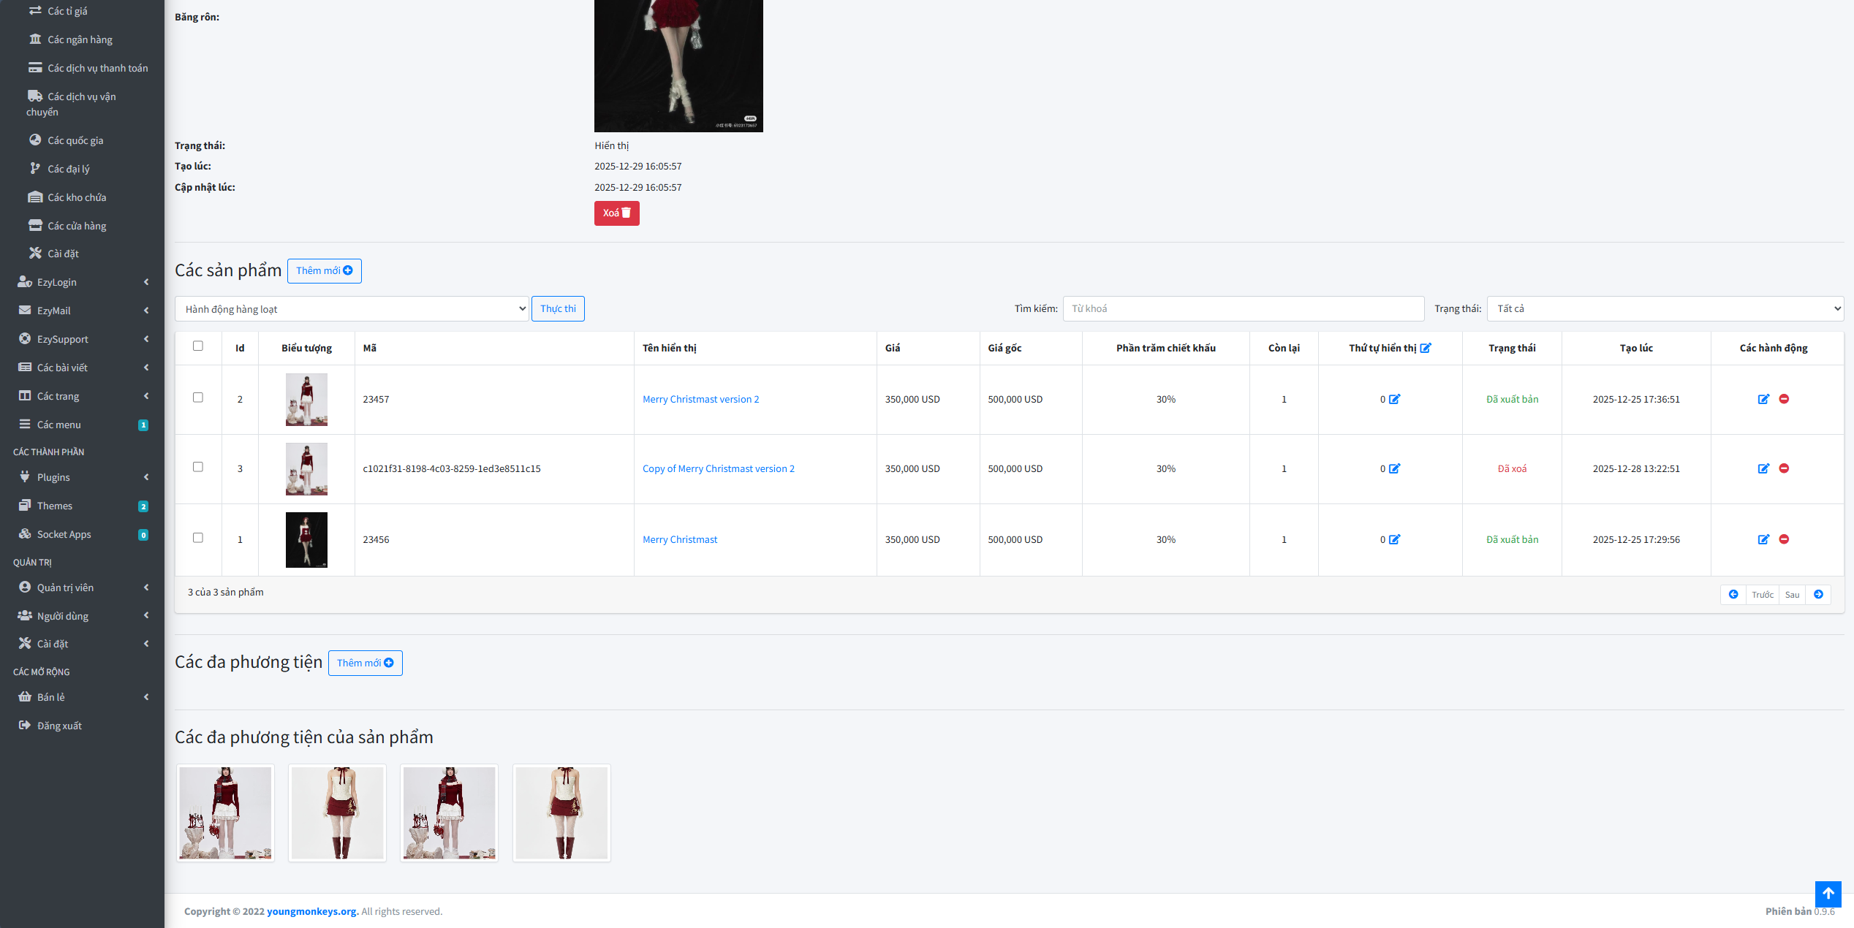Image resolution: width=1854 pixels, height=928 pixels.
Task: Open Trạng thái filter dropdown
Action: coord(1665,308)
